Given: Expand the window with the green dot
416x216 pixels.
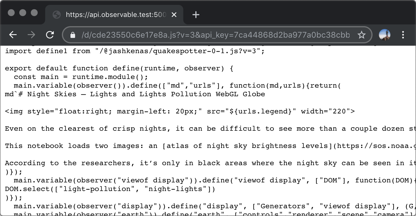Looking at the screenshot, I should (x=35, y=12).
